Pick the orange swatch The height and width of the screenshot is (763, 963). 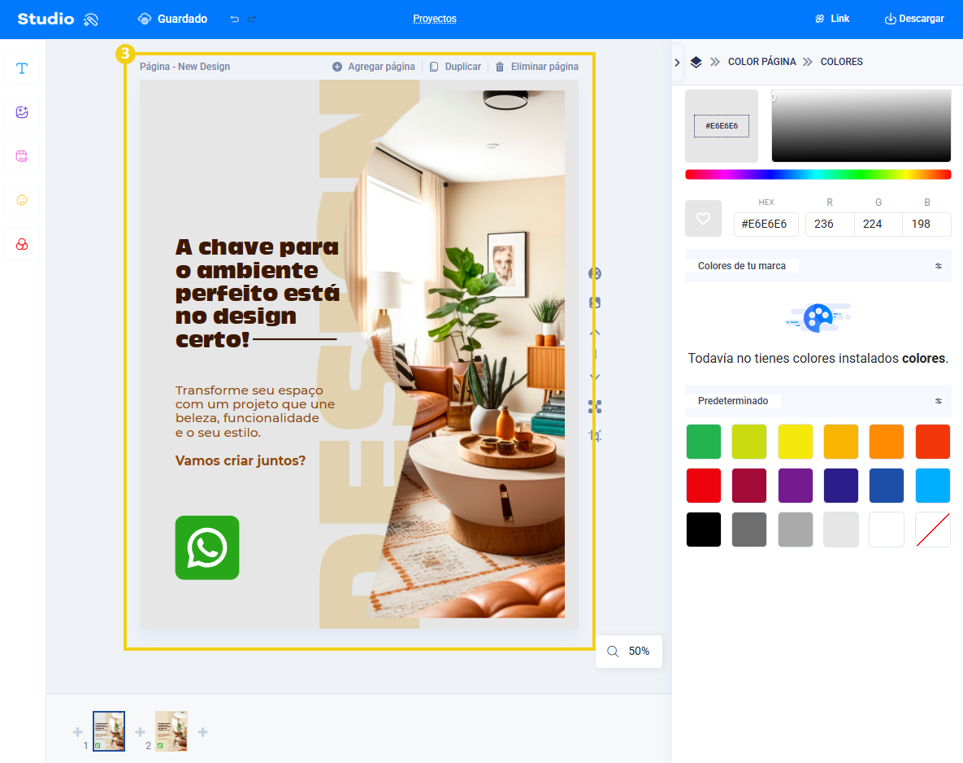pyautogui.click(x=887, y=442)
